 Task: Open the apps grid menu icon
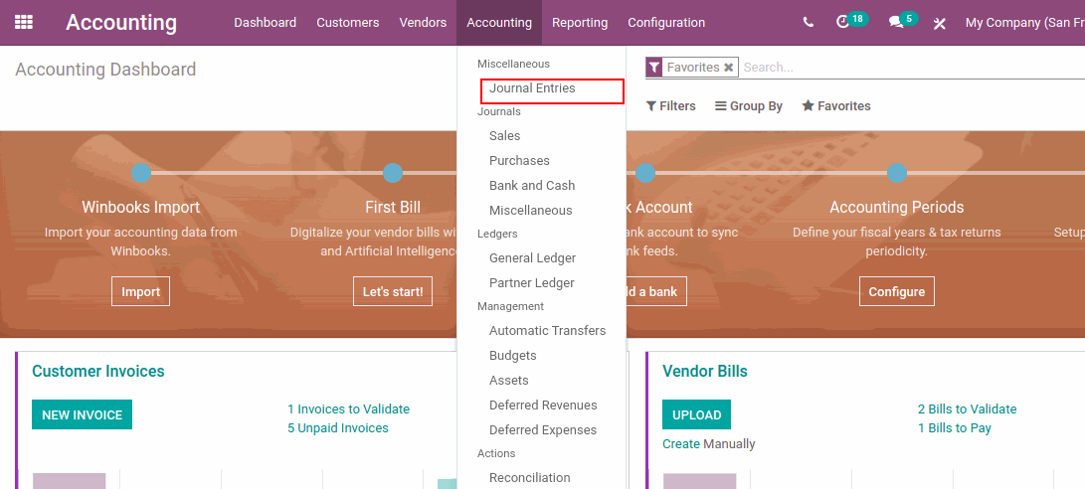pyautogui.click(x=24, y=22)
